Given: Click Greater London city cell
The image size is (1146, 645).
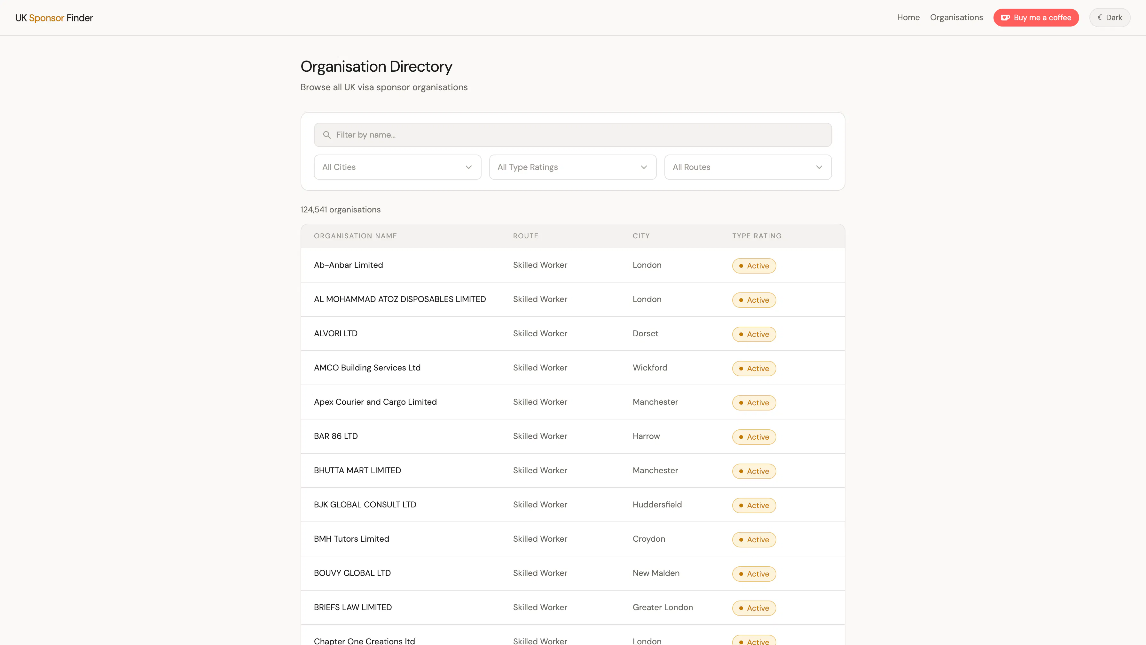Looking at the screenshot, I should coord(663,608).
